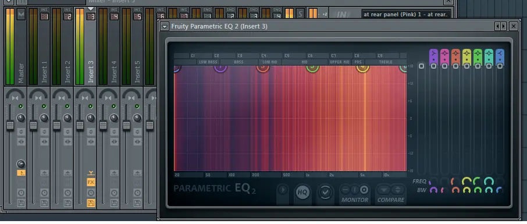Click the send-to-master arrow icon on Insert 1
527x224 pixels.
(44, 173)
